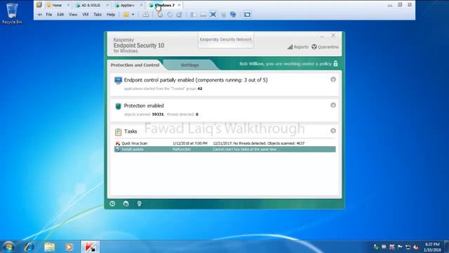Screen dimensions: 449x253
Task: Open the snapshot manager toolbar icon
Action: point(180,15)
